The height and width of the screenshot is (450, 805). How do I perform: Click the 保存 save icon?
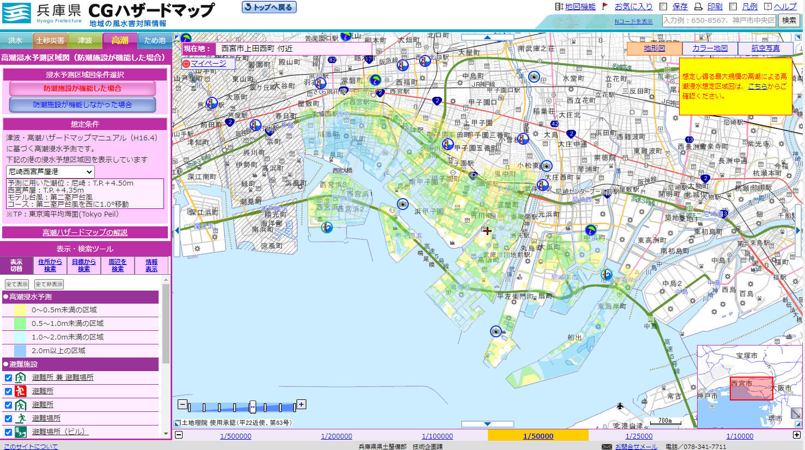tap(663, 7)
